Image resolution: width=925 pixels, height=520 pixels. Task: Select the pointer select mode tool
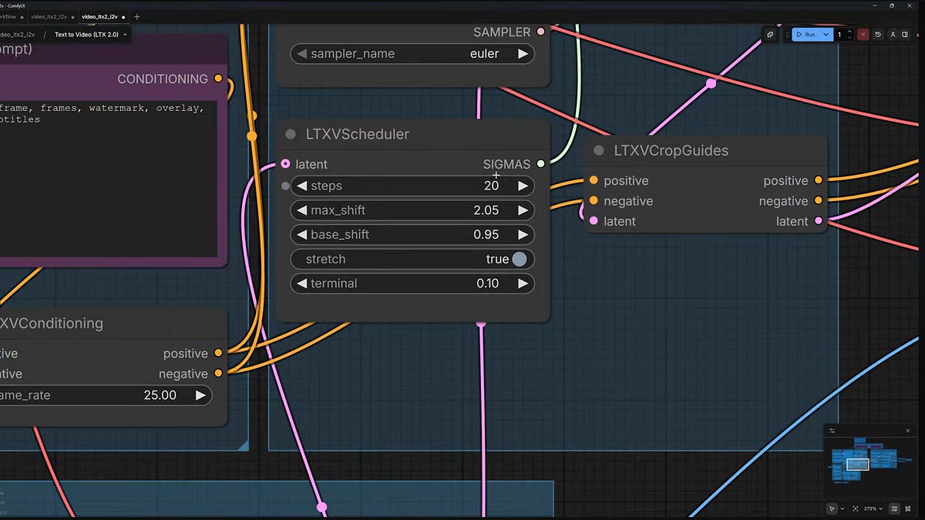tap(832, 508)
